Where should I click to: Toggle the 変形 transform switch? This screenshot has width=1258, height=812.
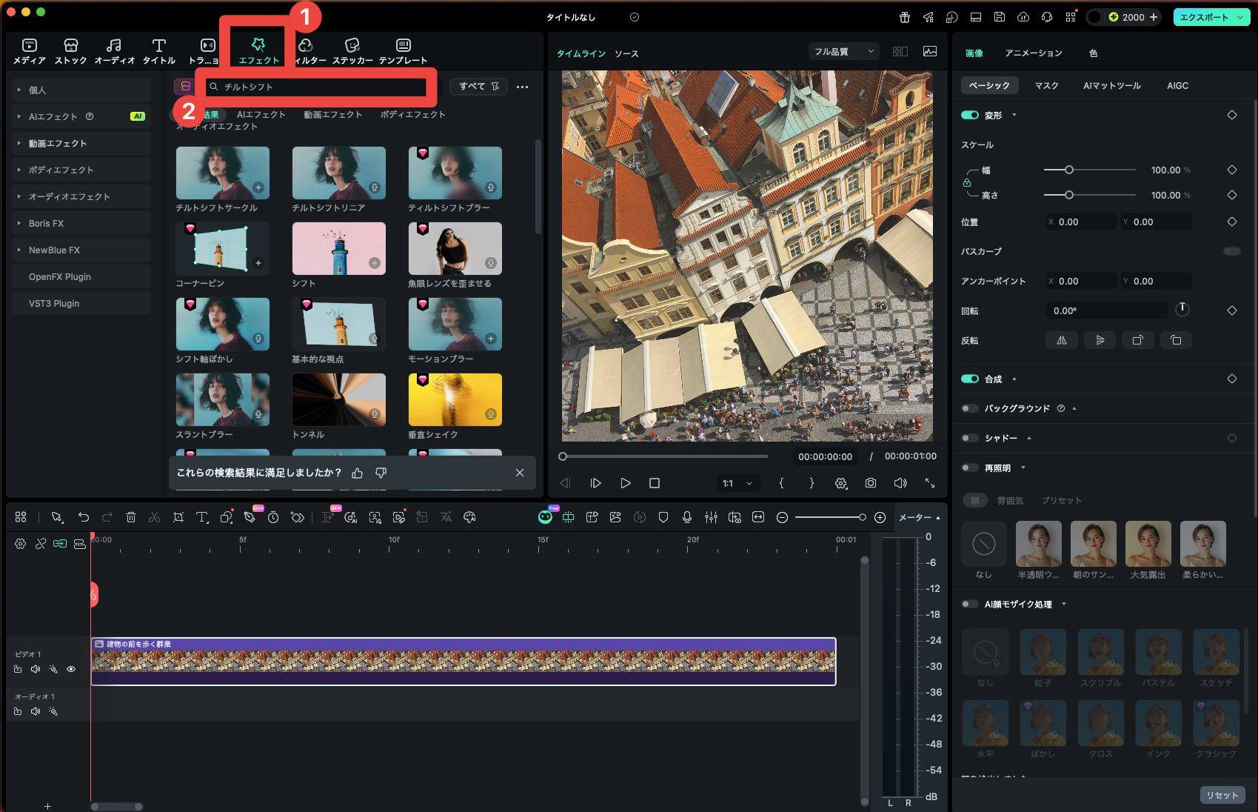(970, 115)
